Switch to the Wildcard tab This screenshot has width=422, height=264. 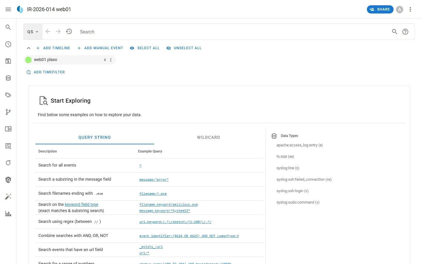click(208, 137)
